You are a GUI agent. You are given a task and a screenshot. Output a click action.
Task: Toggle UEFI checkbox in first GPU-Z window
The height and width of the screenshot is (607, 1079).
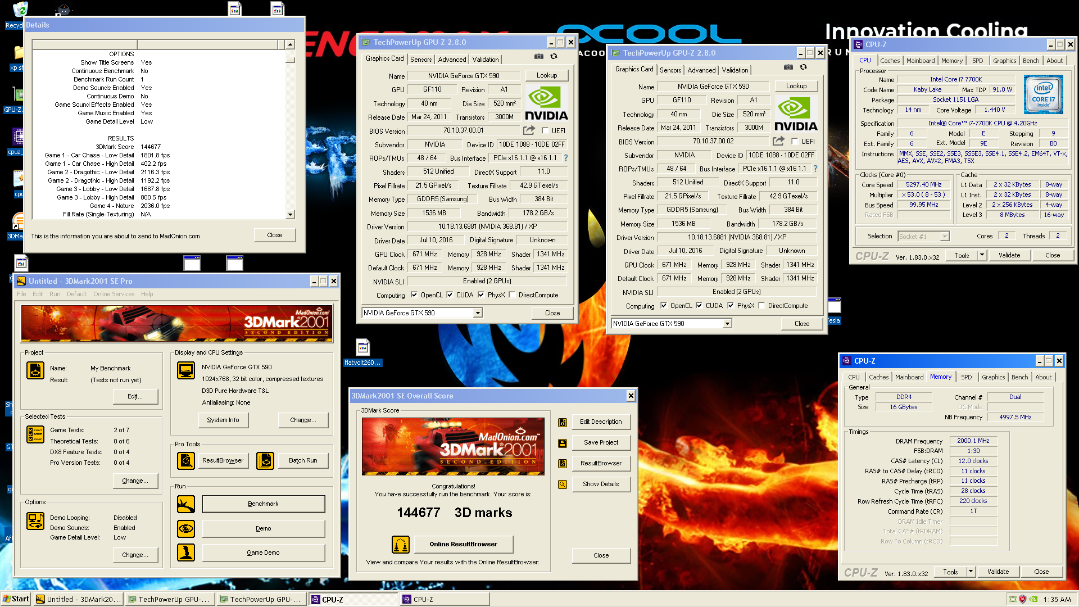pyautogui.click(x=545, y=130)
